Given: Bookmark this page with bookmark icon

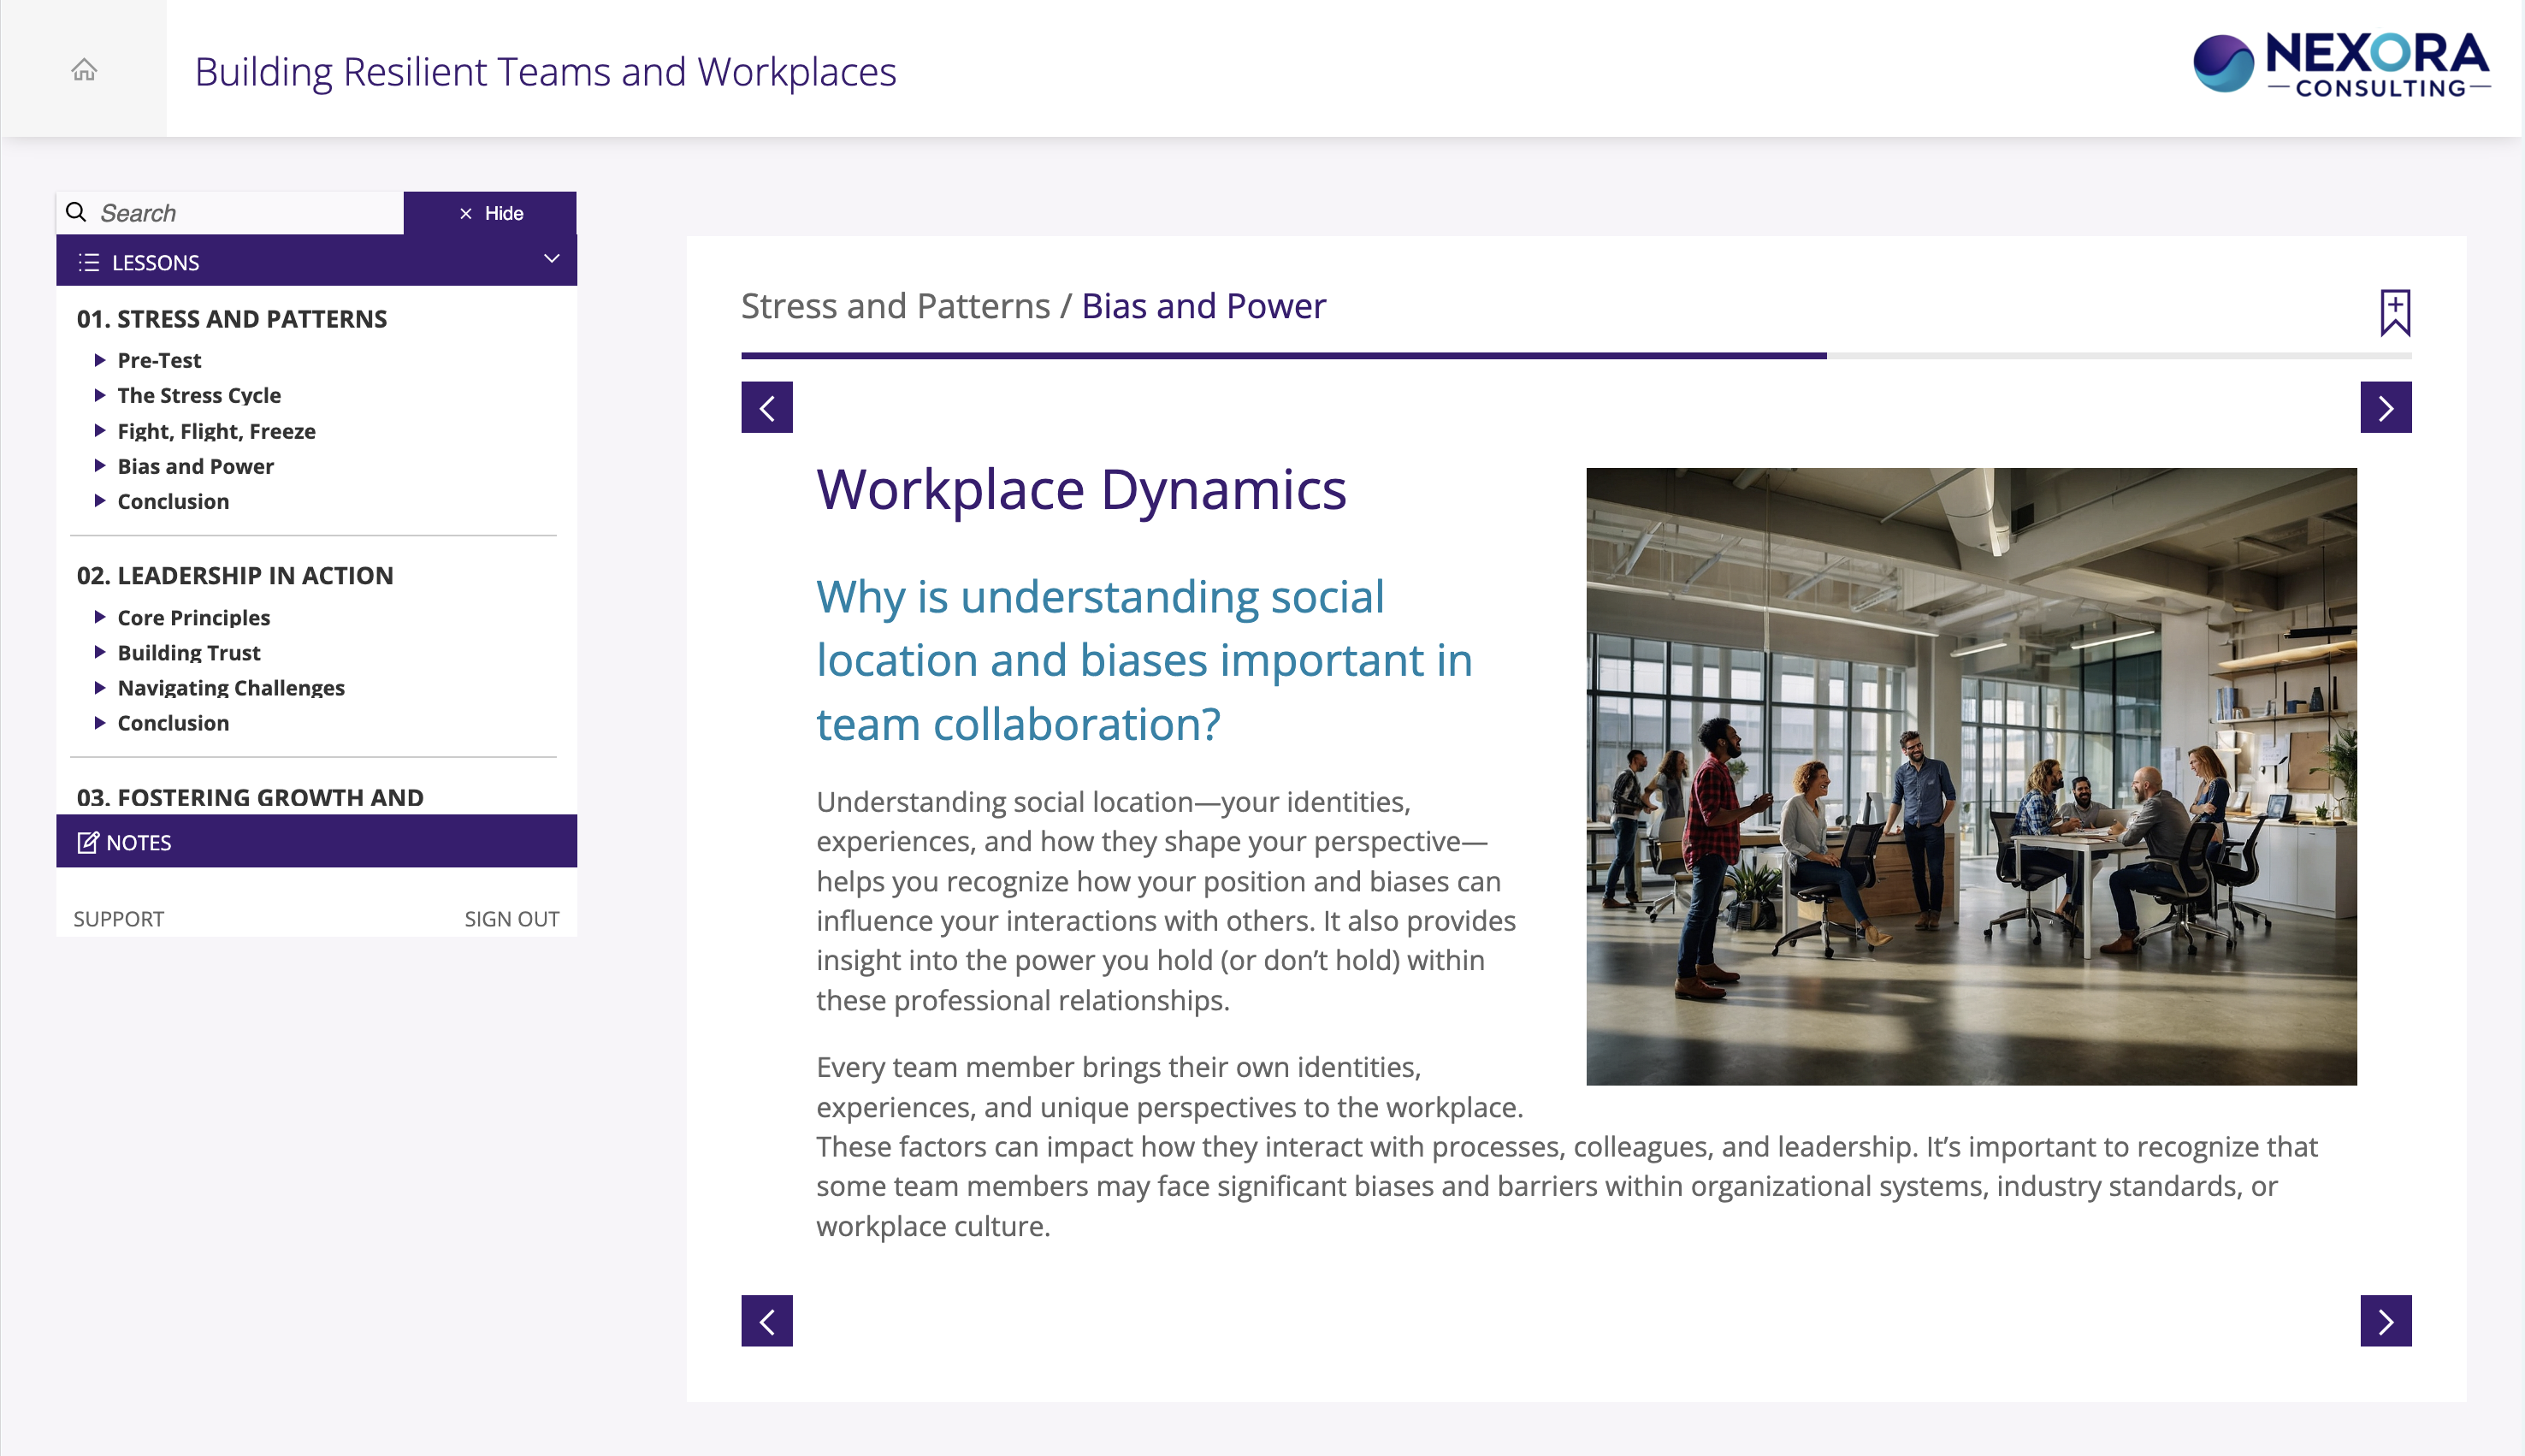Looking at the screenshot, I should [2394, 313].
